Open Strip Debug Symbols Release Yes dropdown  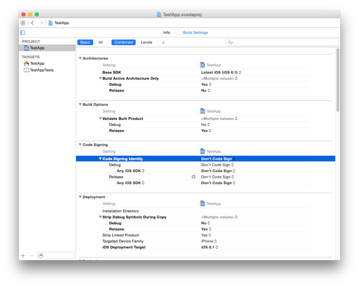[206, 229]
